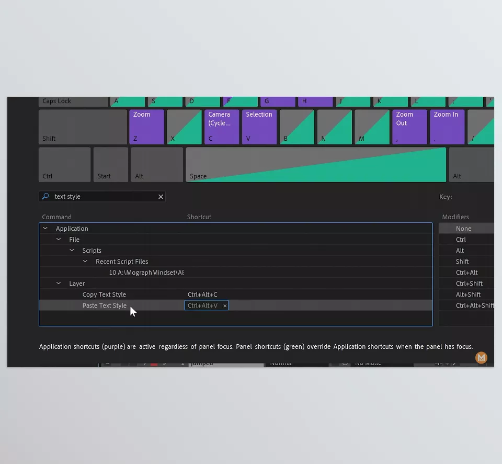This screenshot has width=502, height=464.
Task: Select the Shift modifier row
Action: [466, 262]
